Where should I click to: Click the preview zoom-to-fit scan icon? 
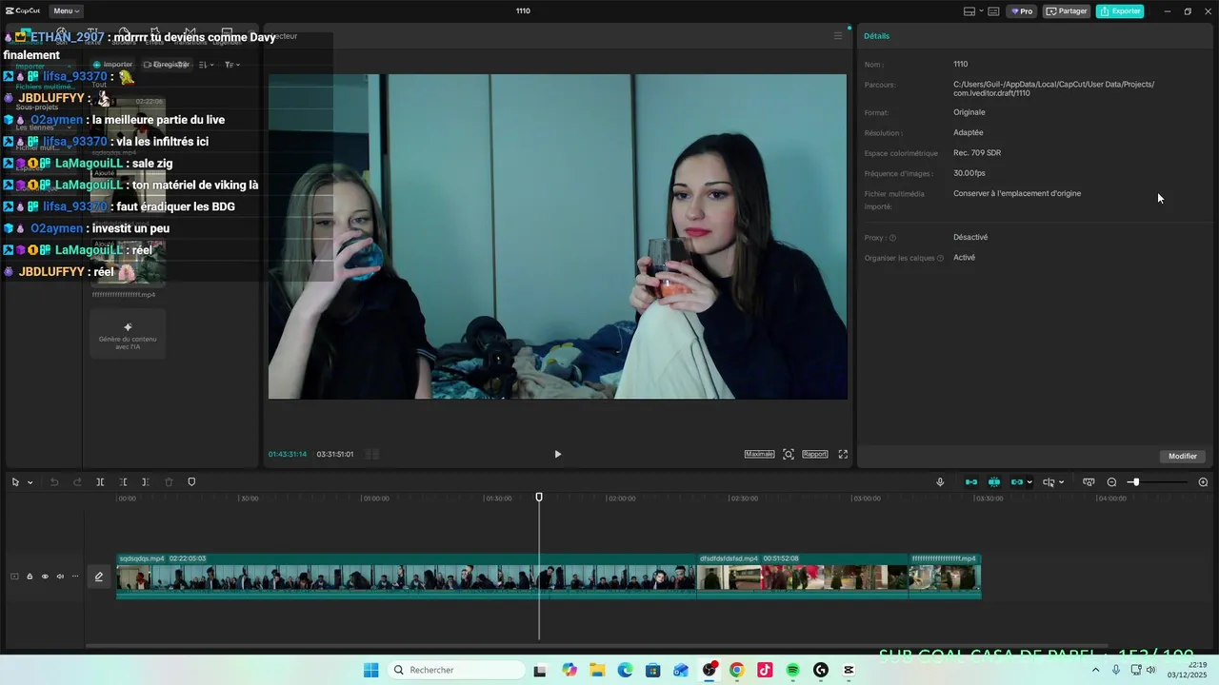789,454
